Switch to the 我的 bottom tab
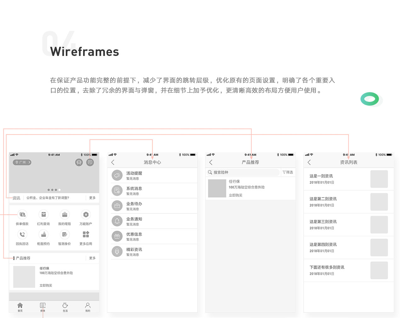The height and width of the screenshot is (318, 403). (x=88, y=306)
